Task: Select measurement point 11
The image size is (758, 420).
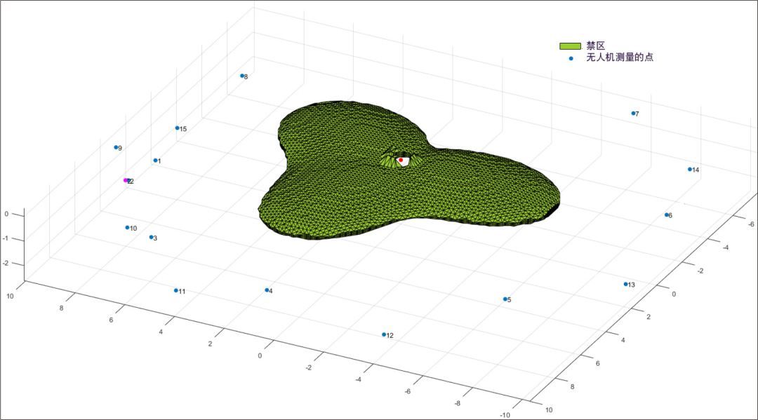Action: click(x=175, y=290)
